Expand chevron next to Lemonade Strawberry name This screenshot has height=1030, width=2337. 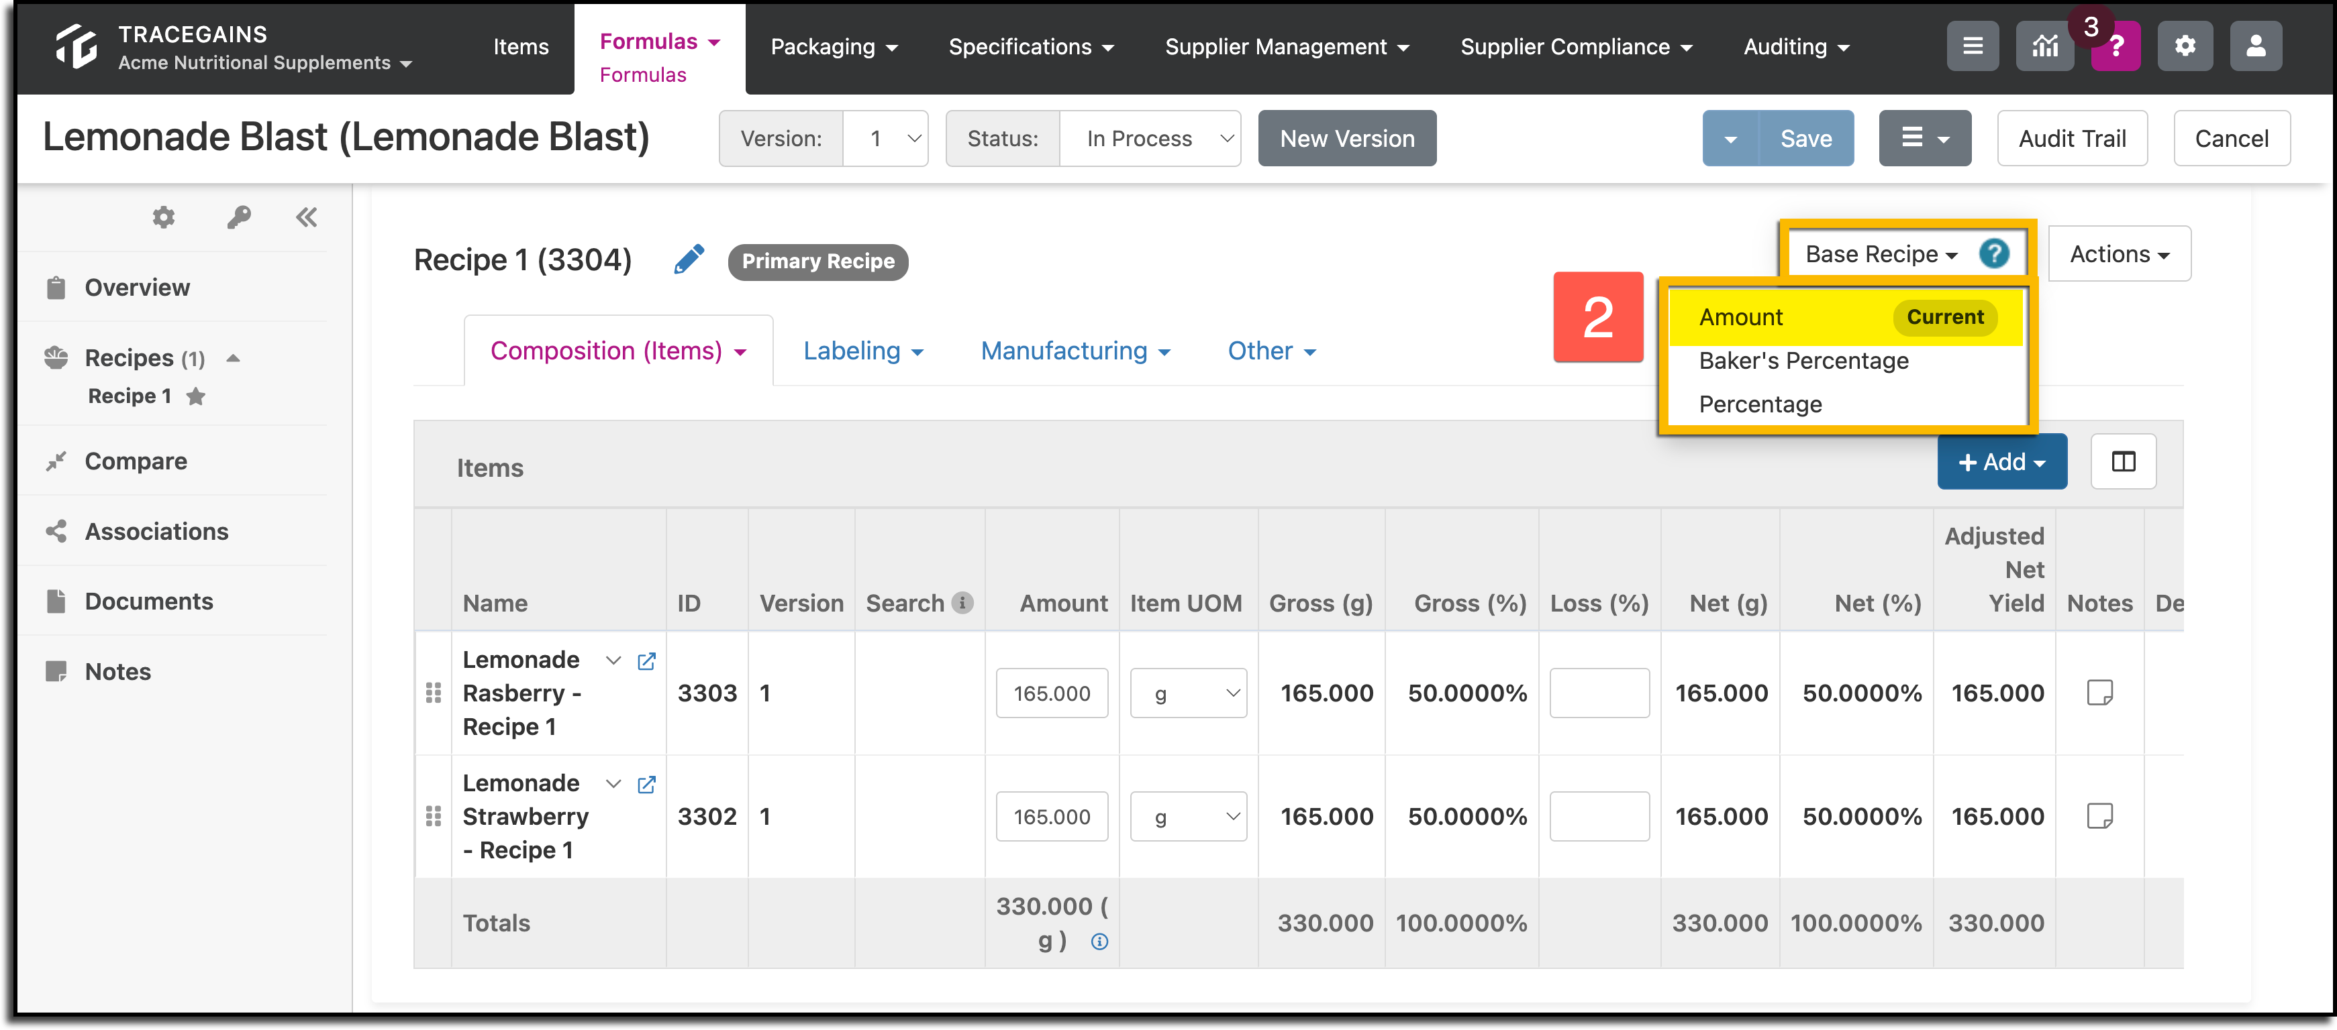pos(613,783)
